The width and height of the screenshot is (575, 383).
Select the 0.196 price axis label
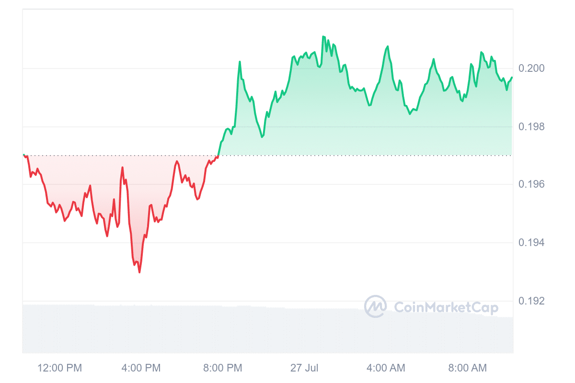click(x=531, y=185)
